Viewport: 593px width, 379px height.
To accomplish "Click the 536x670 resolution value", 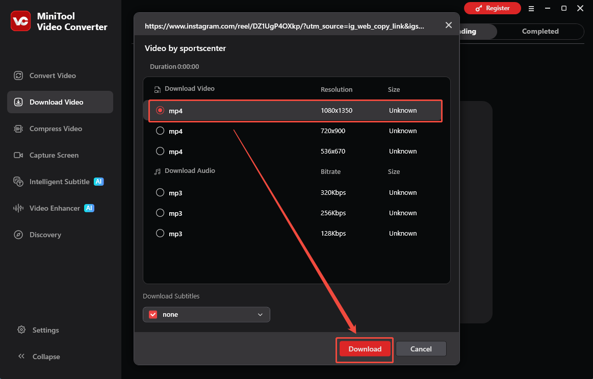I will pyautogui.click(x=333, y=151).
